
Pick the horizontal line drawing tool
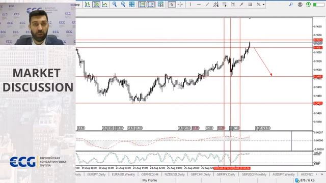[199, 4]
